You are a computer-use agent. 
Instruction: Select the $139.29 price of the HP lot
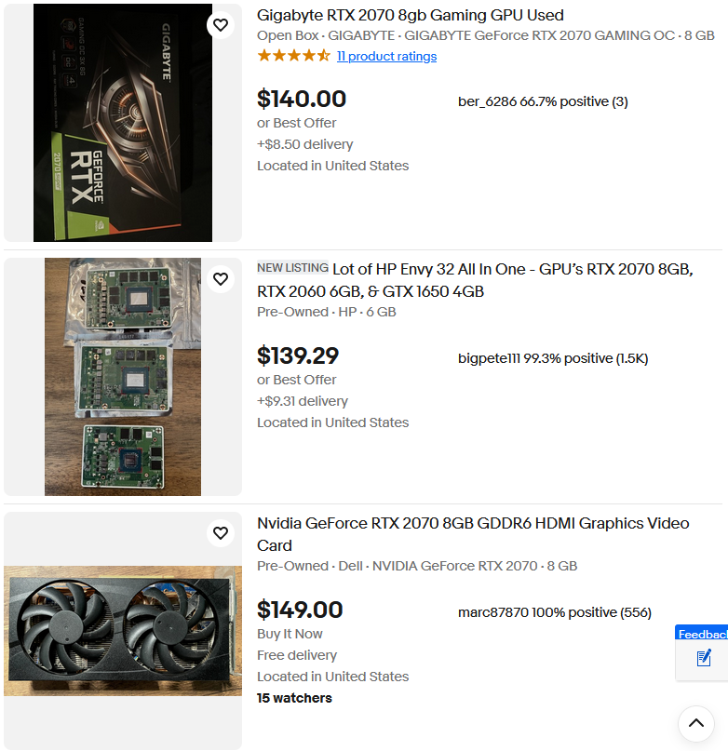tap(298, 355)
